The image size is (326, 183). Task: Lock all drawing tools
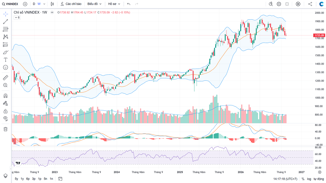(x=6, y=111)
